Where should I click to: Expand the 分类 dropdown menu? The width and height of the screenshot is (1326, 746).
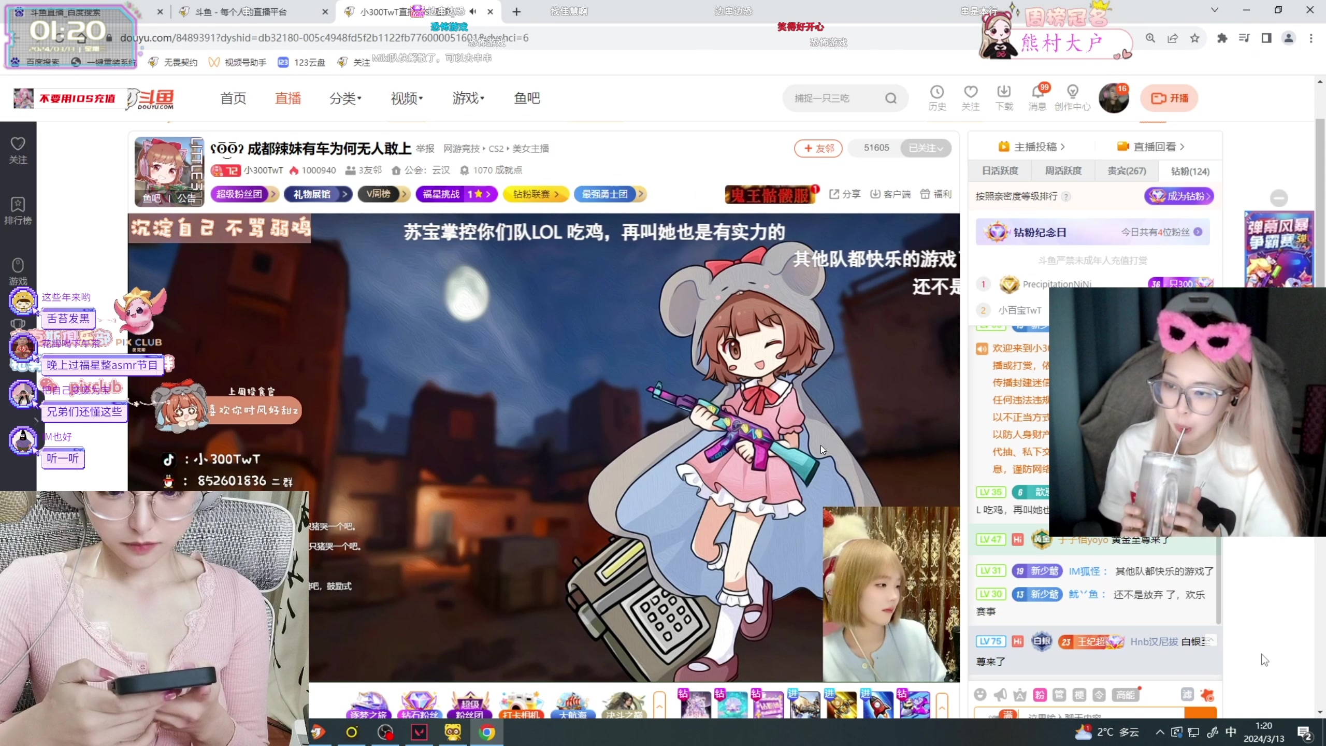(345, 98)
